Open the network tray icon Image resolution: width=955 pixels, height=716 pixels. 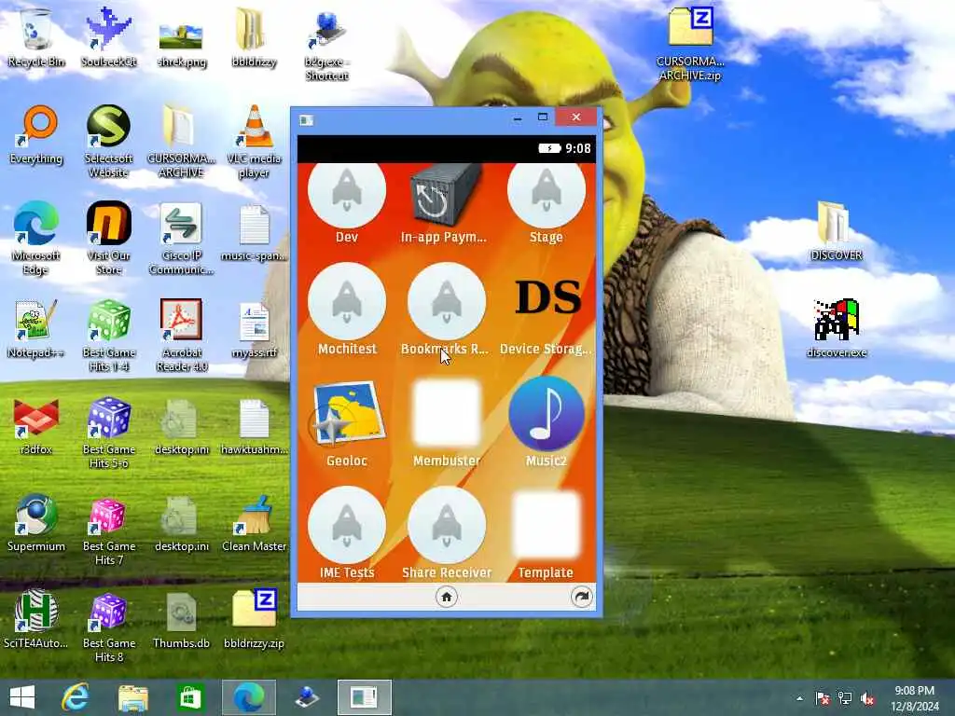click(x=845, y=698)
